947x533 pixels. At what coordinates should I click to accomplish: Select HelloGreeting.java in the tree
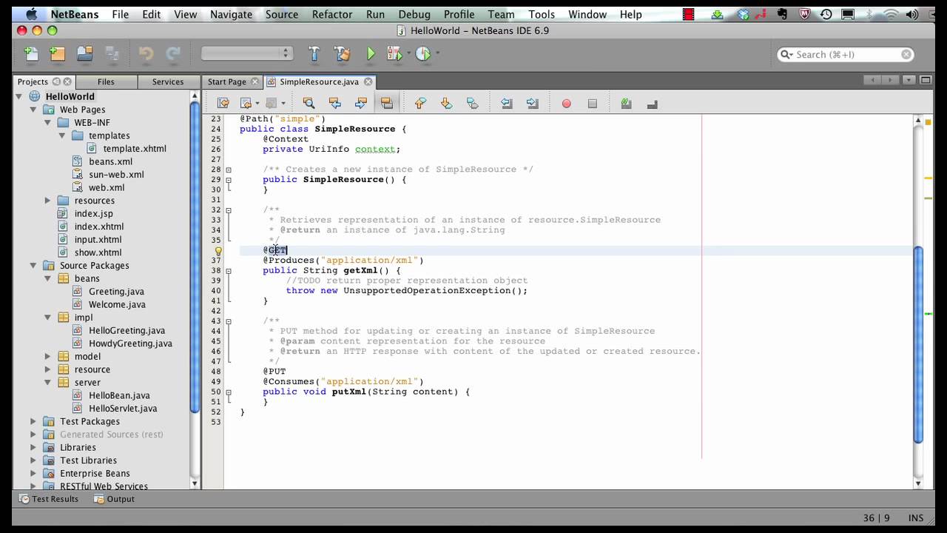[x=127, y=331]
